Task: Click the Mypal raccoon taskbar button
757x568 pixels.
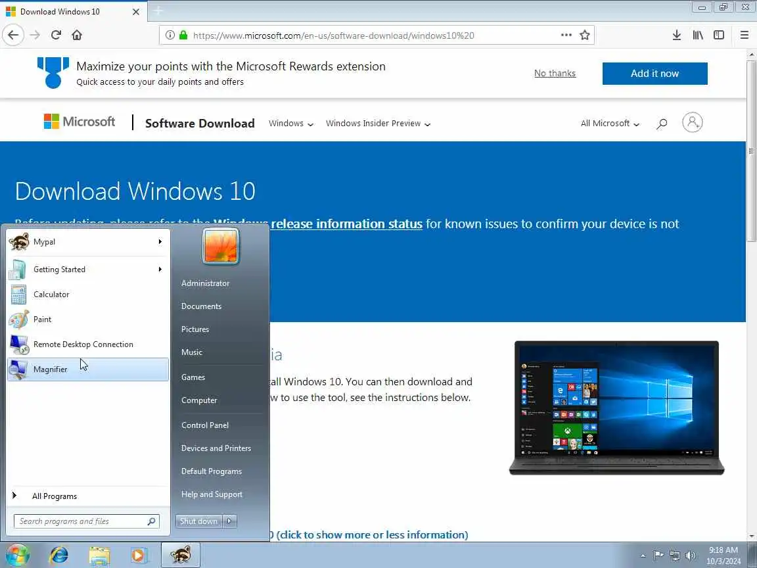Action: tap(180, 555)
